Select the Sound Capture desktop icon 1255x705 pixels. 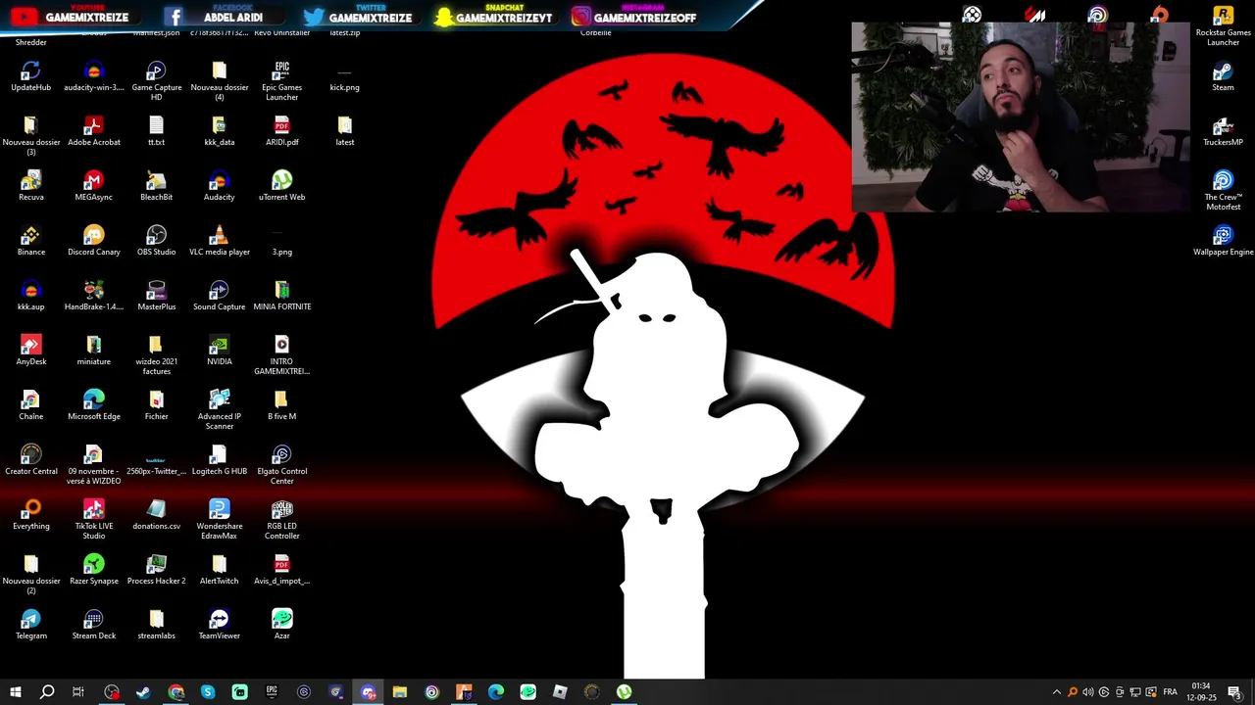coord(219,296)
